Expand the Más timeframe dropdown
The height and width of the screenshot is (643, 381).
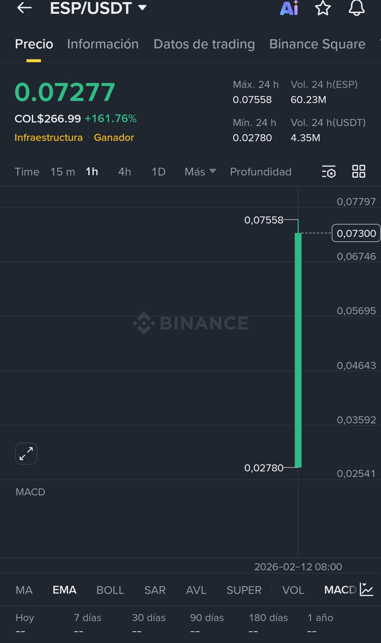[200, 172]
